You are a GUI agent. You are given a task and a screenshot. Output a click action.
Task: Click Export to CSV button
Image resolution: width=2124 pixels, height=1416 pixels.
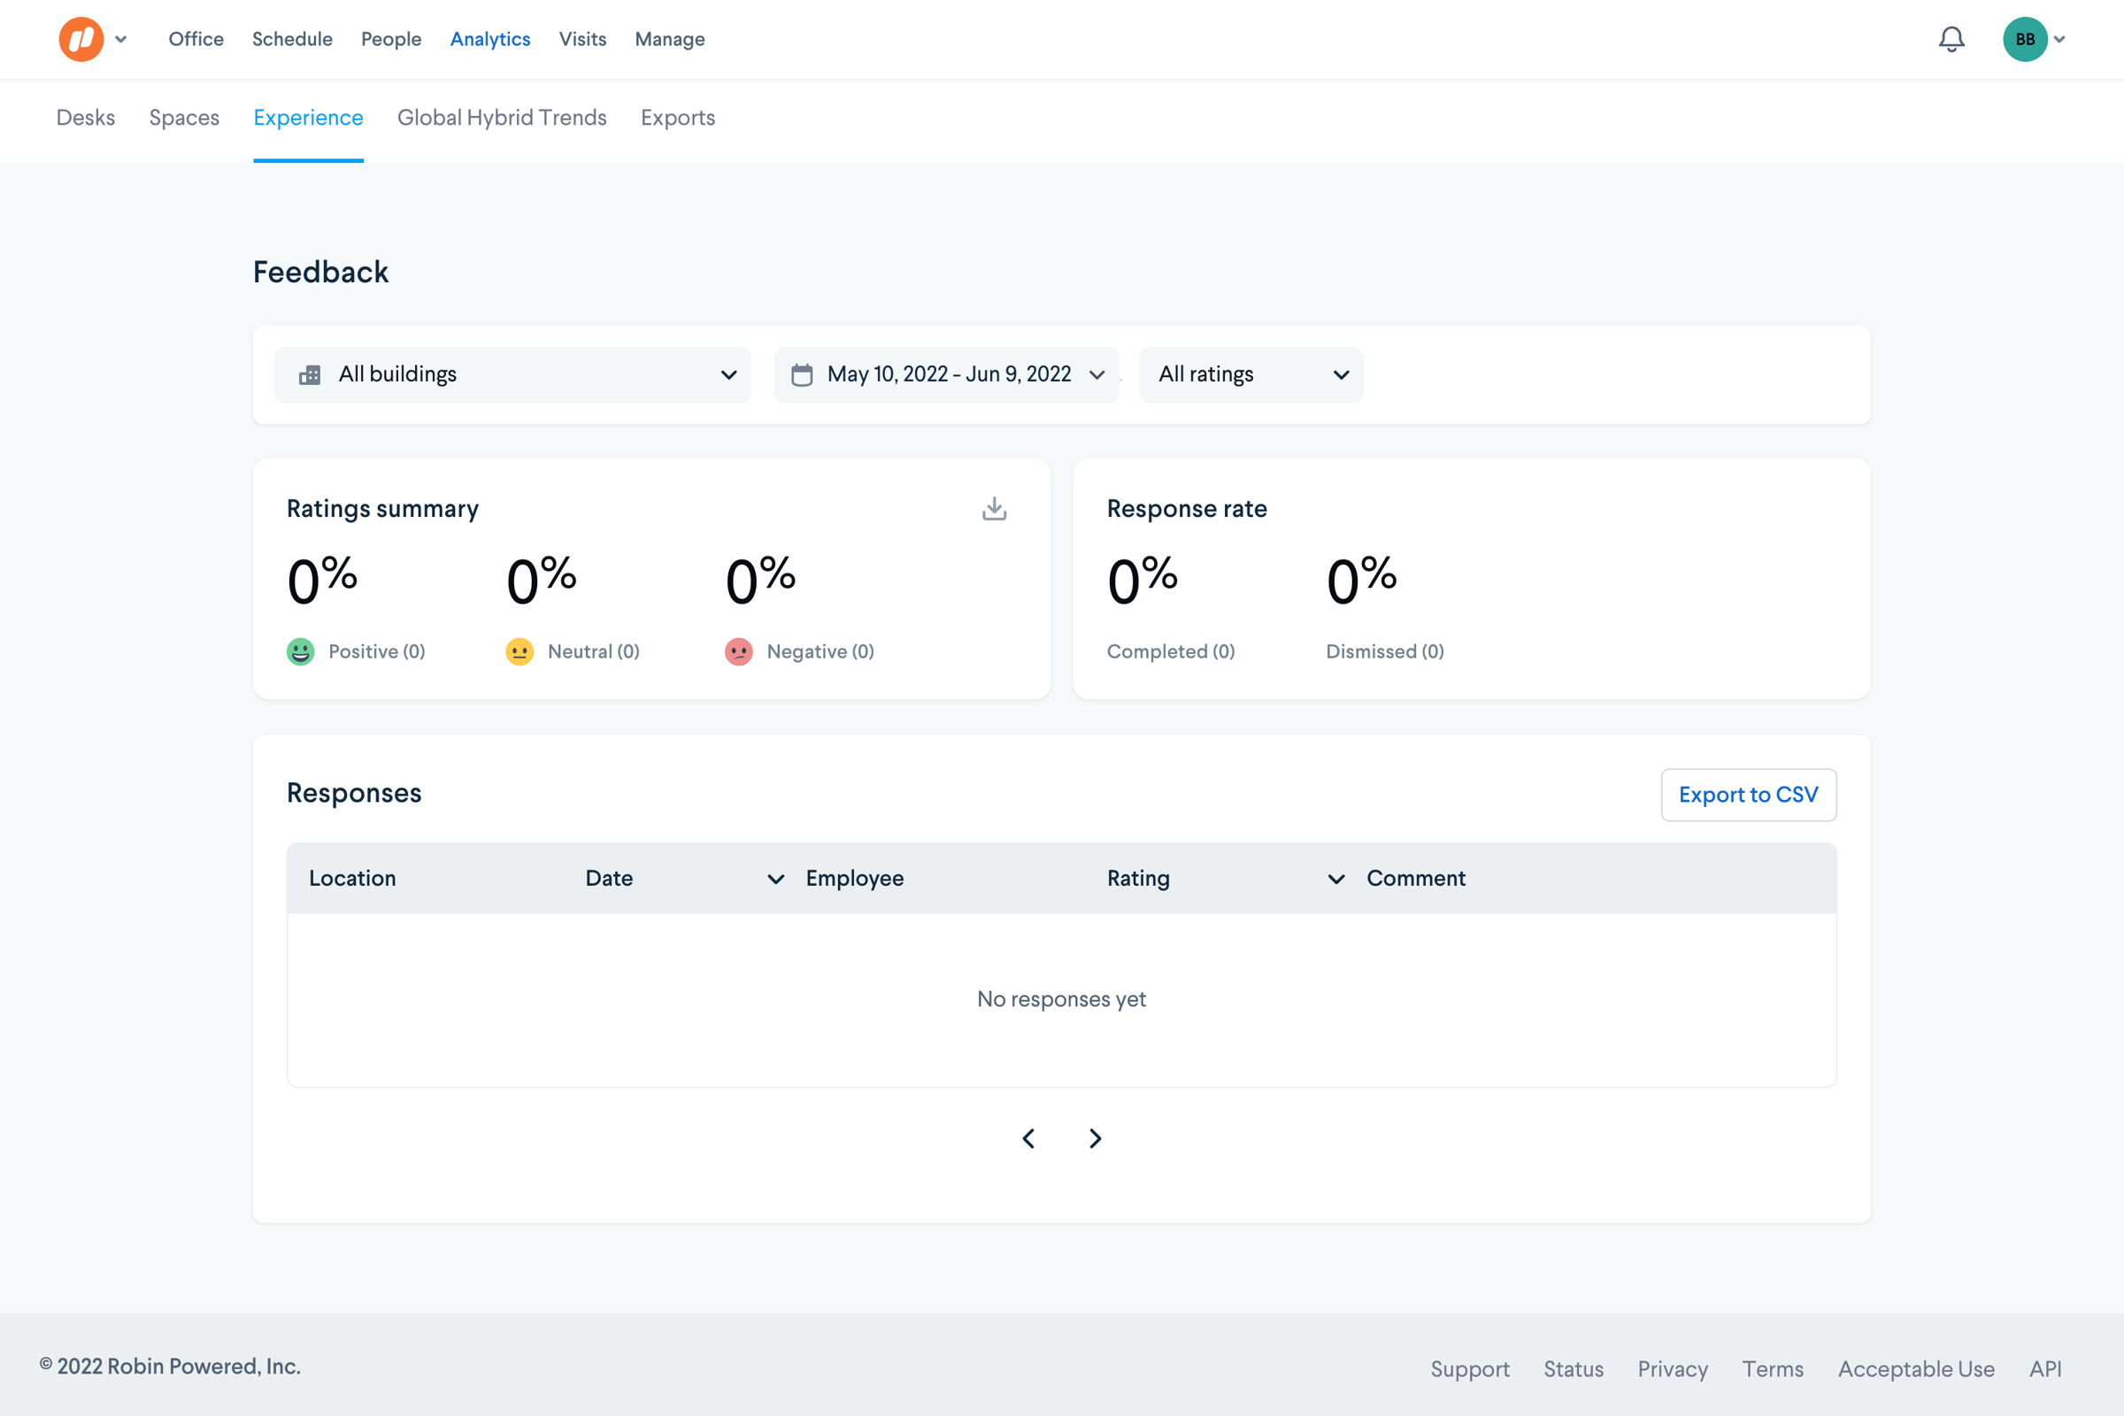pyautogui.click(x=1749, y=795)
